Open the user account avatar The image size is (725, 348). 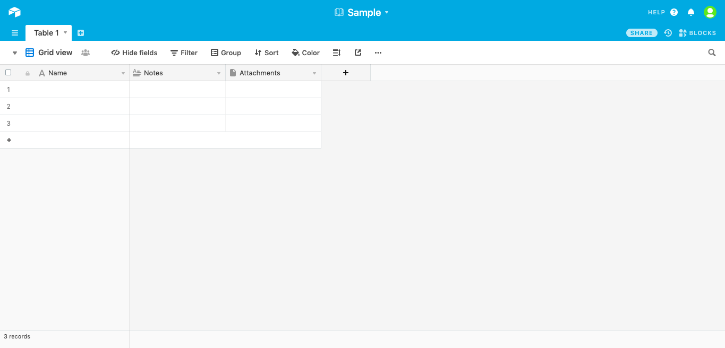(710, 12)
